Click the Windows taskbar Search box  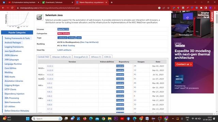pos(47,119)
